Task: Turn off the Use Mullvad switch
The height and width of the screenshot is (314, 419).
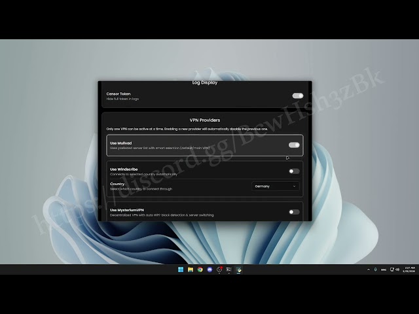Action: [x=294, y=145]
